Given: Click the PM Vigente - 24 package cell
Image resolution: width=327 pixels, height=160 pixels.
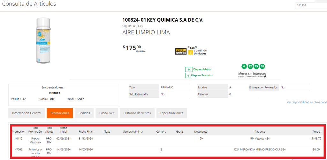Looking at the screenshot, I should (260, 138).
